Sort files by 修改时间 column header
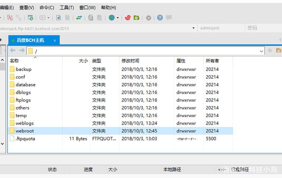This screenshot has width=282, height=178. click(x=130, y=61)
